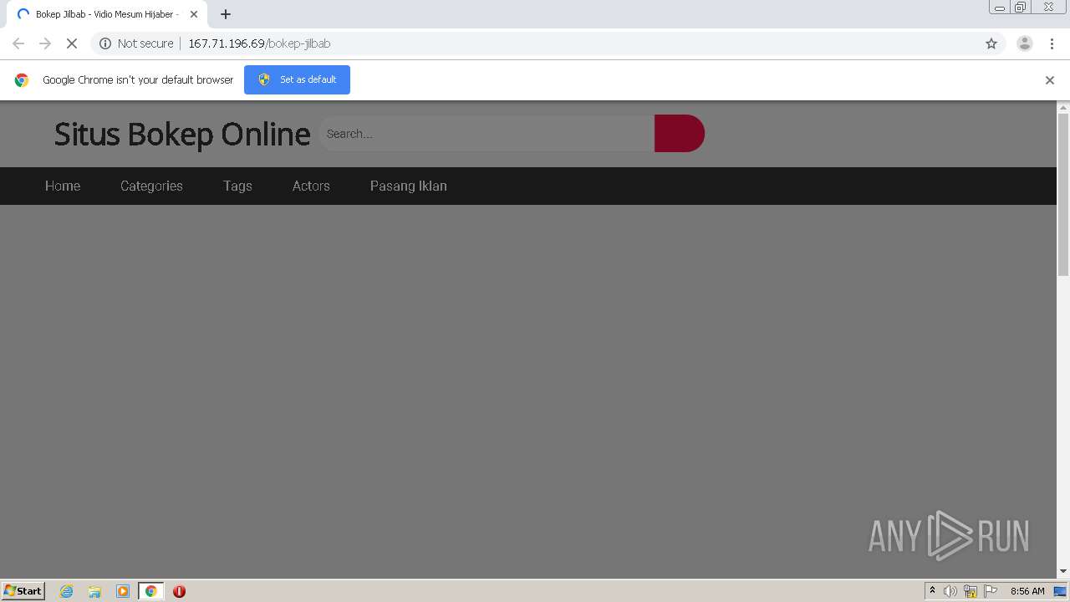
Task: Click the stop loading button in Chrome toolbar
Action: pyautogui.click(x=71, y=43)
